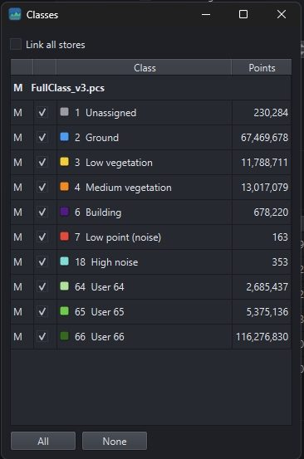Viewport: 304px width, 459px height.
Task: Click the 353 points value
Action: click(280, 262)
